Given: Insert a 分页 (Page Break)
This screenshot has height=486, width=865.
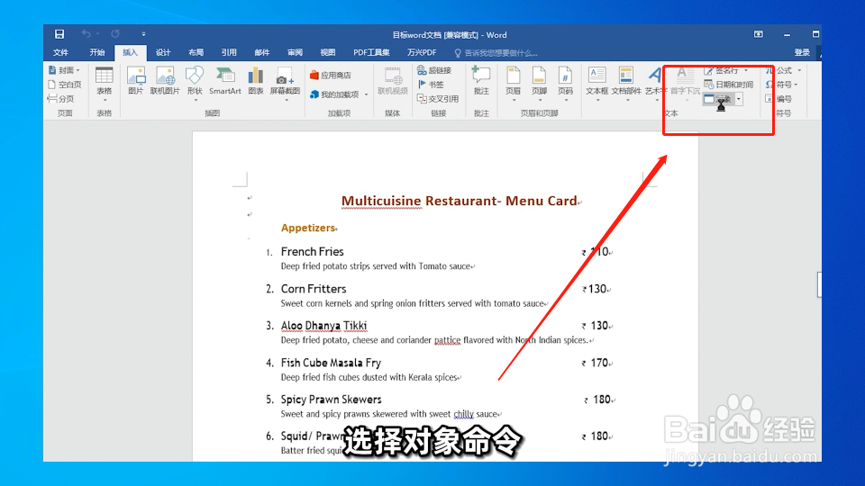Looking at the screenshot, I should (x=61, y=99).
